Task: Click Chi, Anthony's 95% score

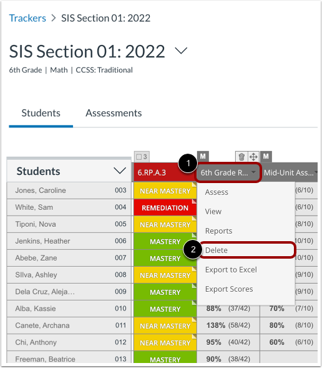Action: (213, 342)
